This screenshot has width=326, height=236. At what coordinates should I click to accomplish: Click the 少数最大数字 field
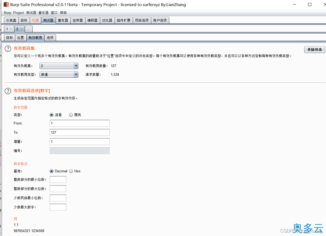click(x=58, y=207)
